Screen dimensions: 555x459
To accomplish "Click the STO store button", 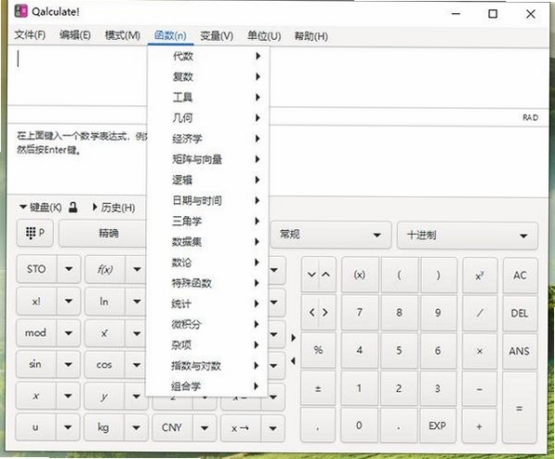I will (36, 269).
